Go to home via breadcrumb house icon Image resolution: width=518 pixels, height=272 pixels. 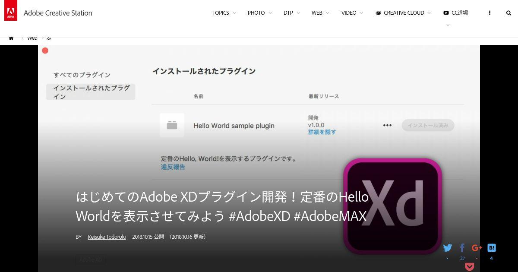tap(11, 38)
